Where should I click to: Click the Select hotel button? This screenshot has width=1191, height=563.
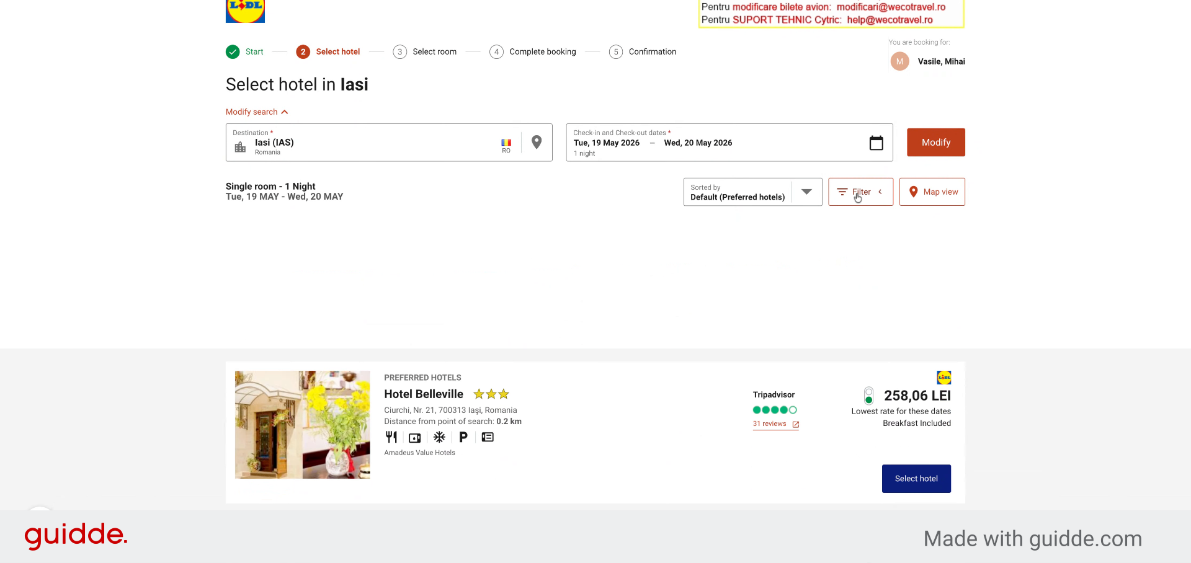pos(916,479)
